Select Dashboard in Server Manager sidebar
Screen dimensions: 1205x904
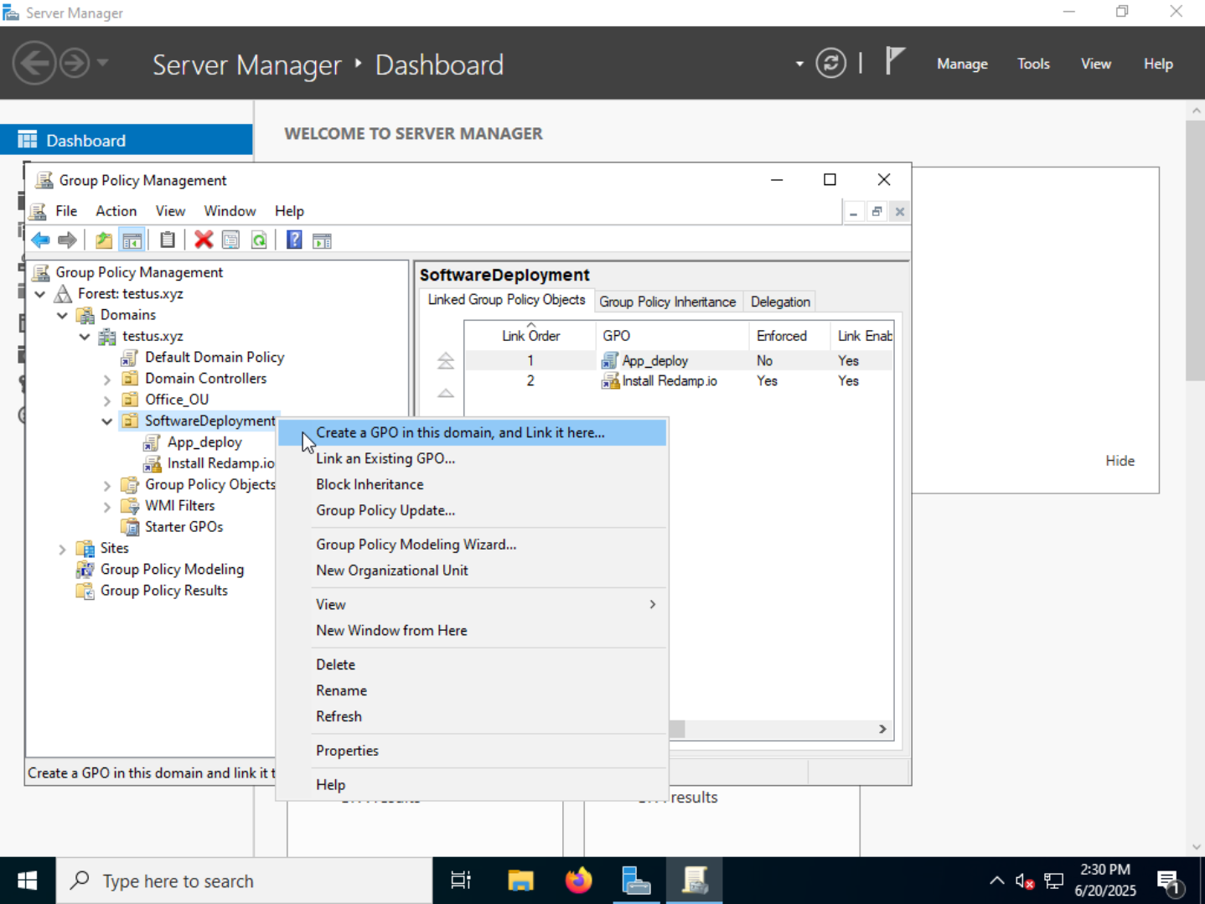pyautogui.click(x=127, y=140)
